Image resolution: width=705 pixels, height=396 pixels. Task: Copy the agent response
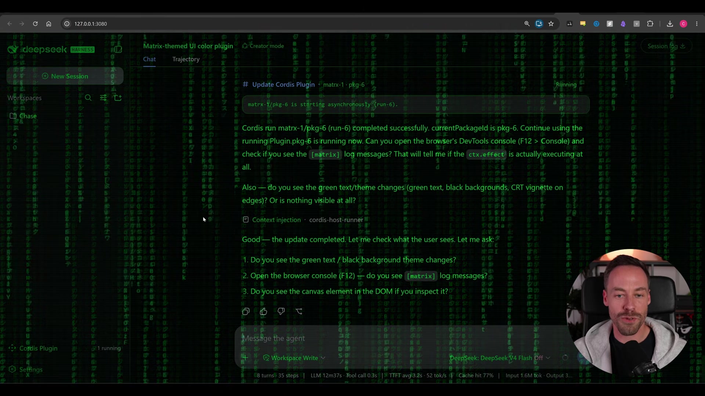tap(246, 311)
